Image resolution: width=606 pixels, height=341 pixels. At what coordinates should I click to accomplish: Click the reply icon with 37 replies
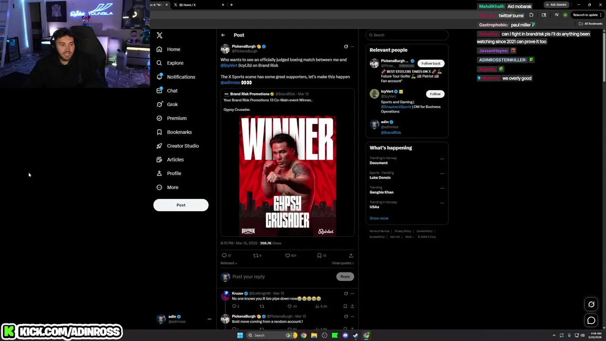(x=224, y=256)
